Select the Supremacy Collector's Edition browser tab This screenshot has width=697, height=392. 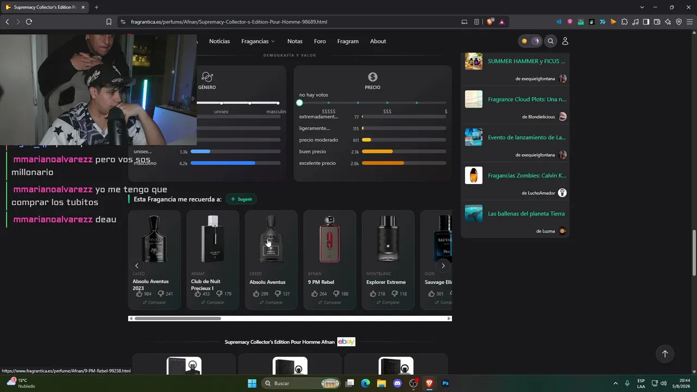[x=45, y=7]
